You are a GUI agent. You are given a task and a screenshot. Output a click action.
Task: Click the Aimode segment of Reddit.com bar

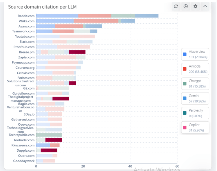pyautogui.click(x=95, y=16)
